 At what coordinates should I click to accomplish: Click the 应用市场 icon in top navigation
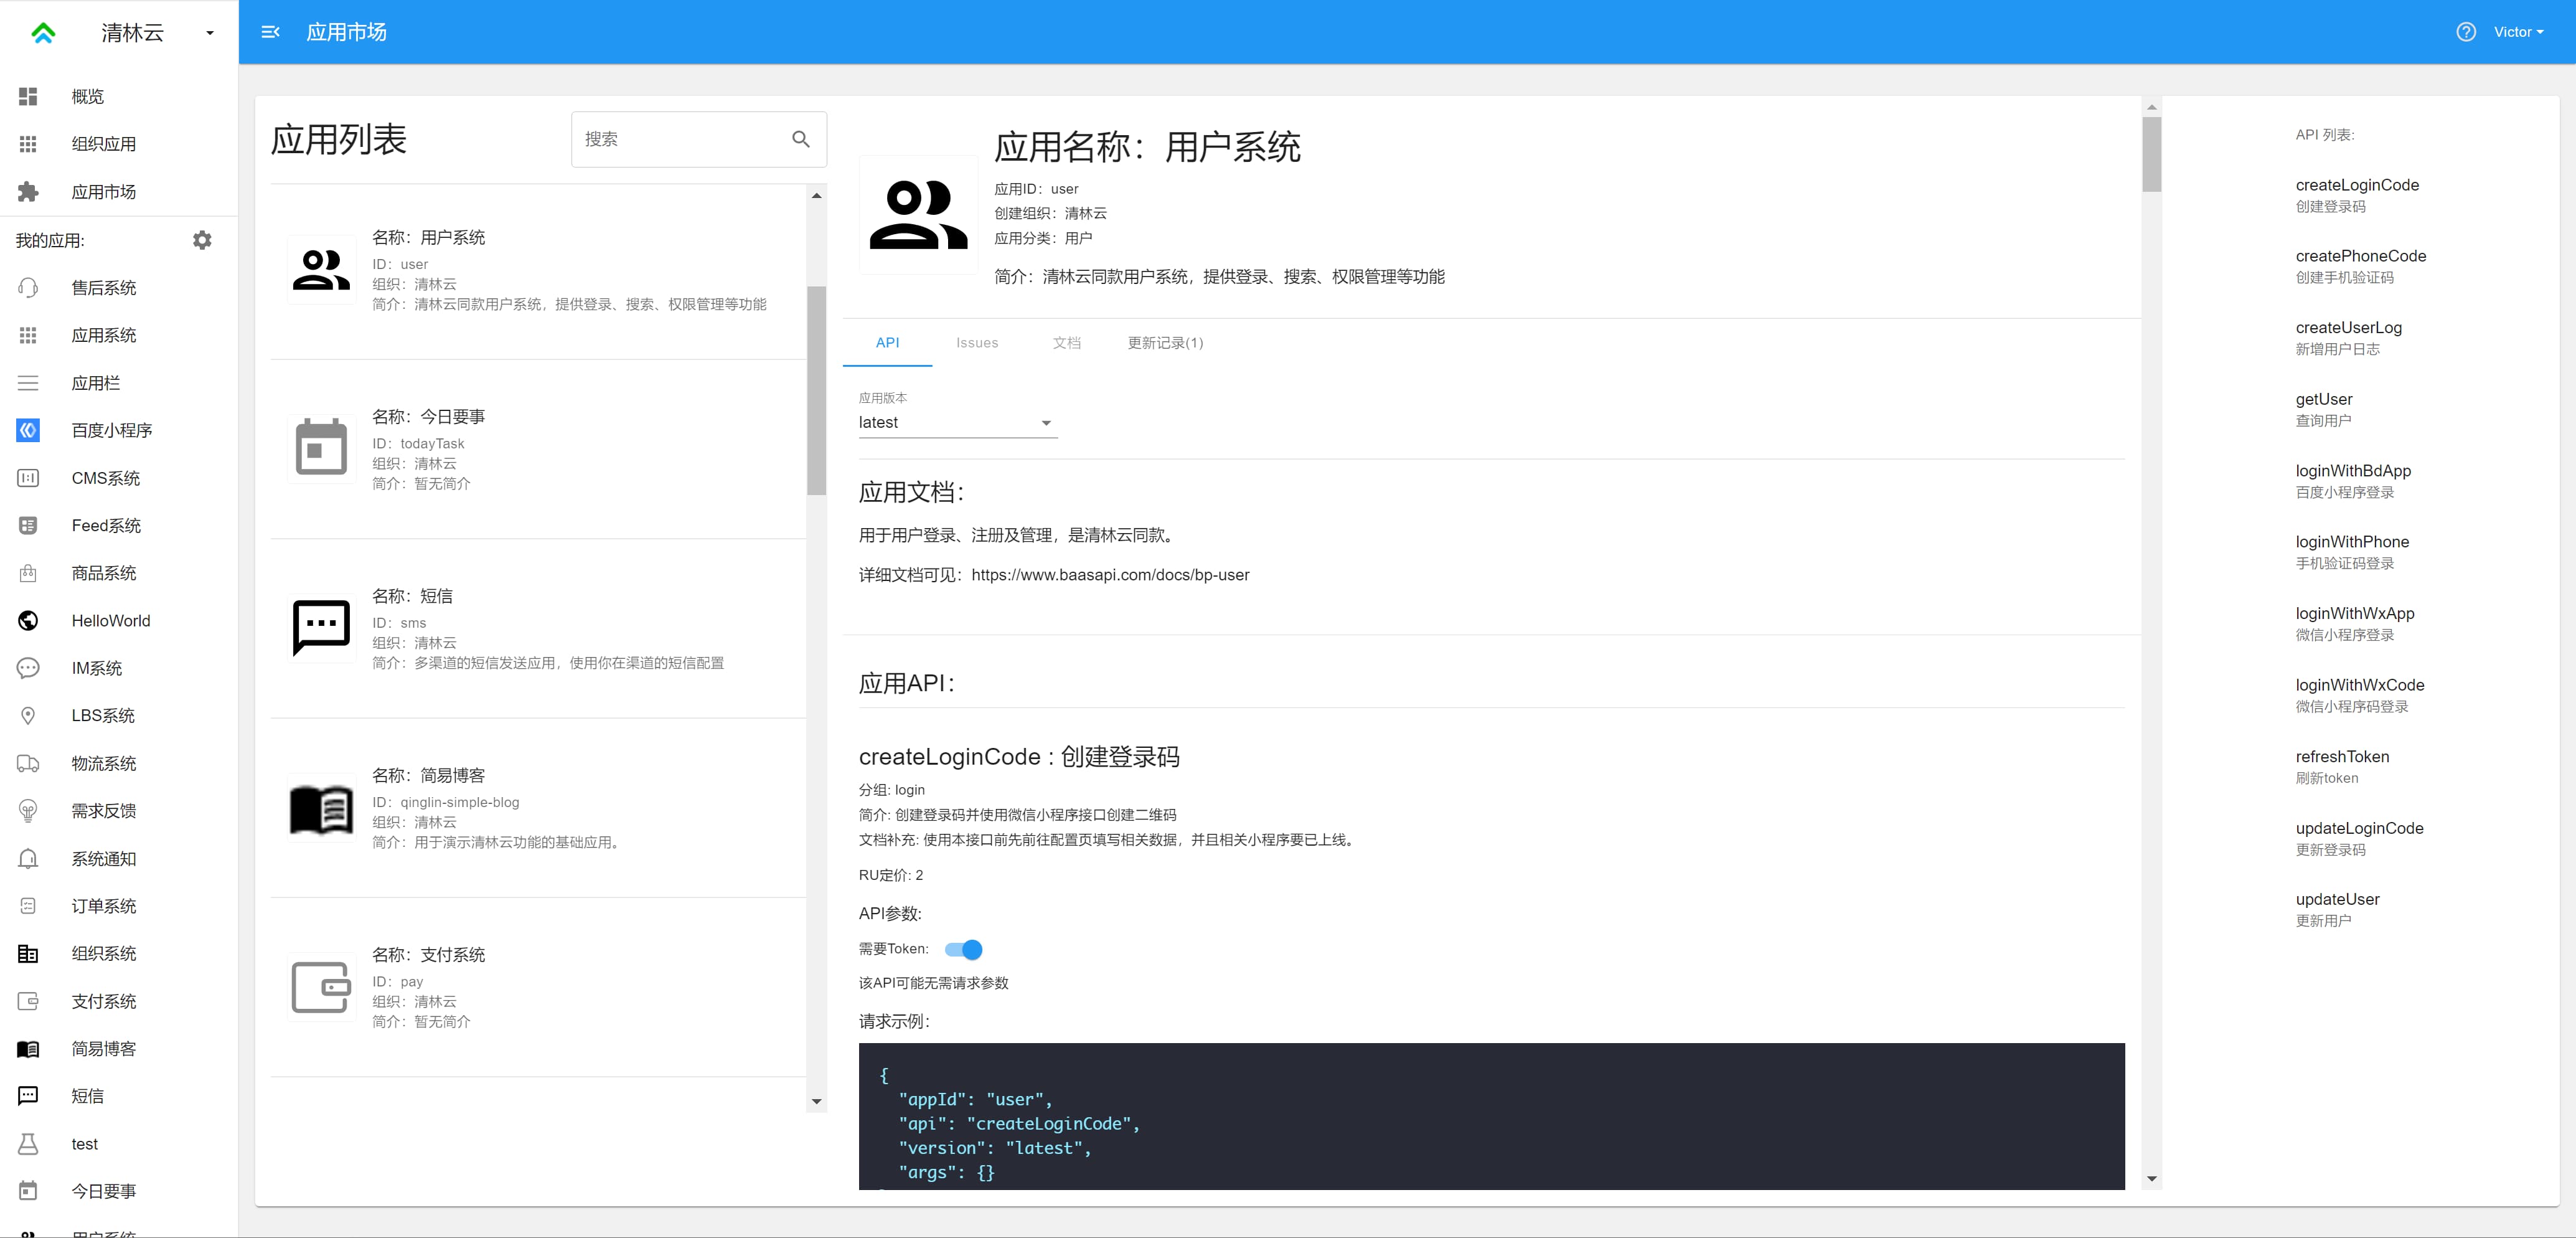point(271,31)
